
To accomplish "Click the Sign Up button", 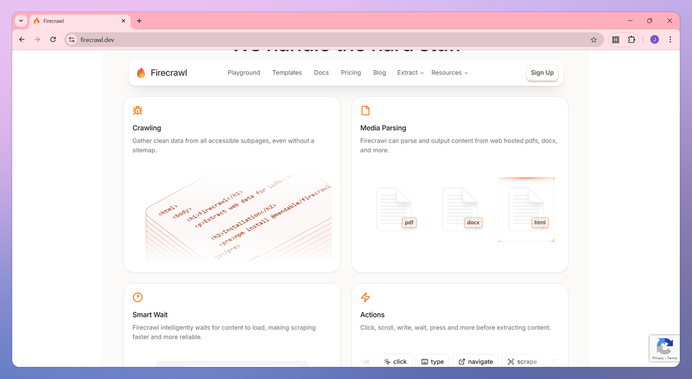I will click(542, 73).
